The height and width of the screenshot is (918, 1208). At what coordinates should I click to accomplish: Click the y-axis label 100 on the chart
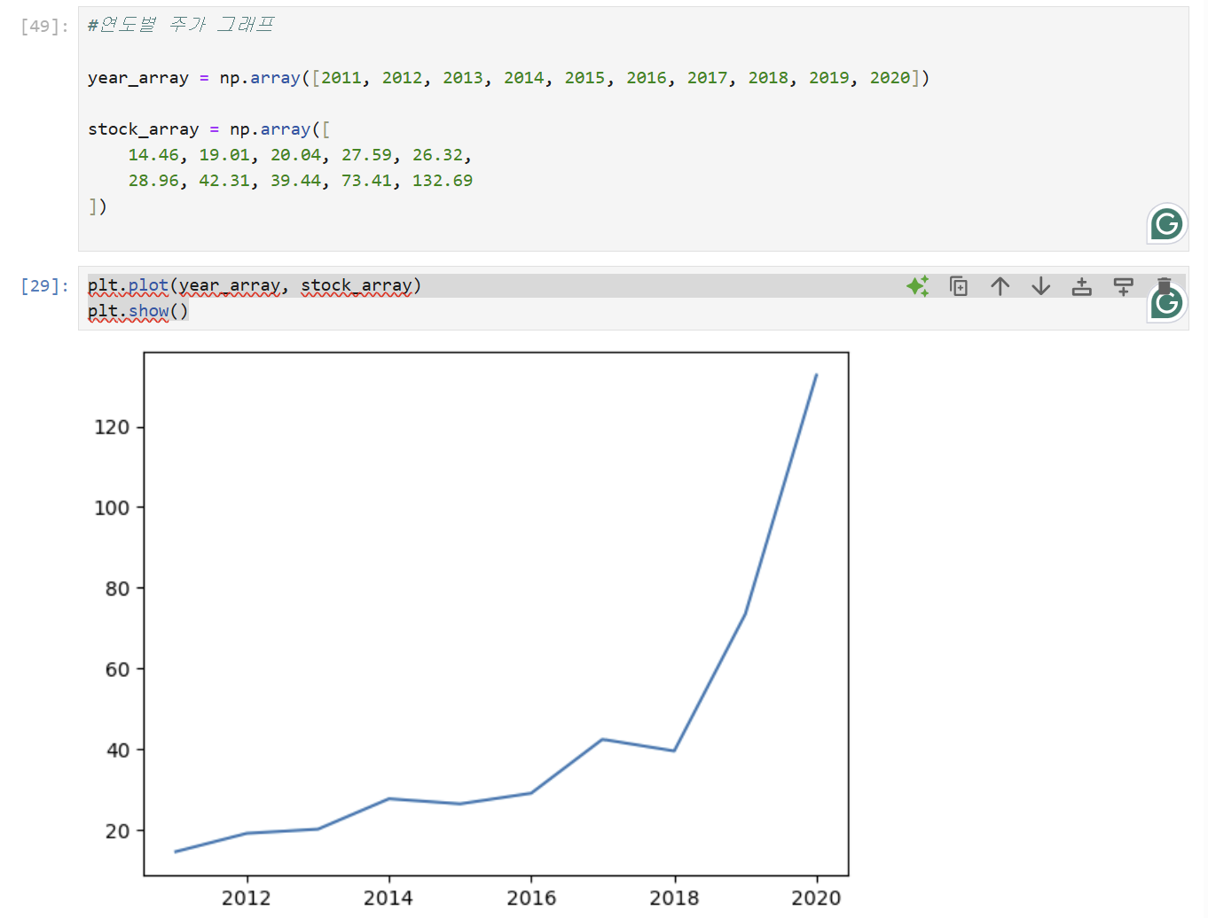112,508
